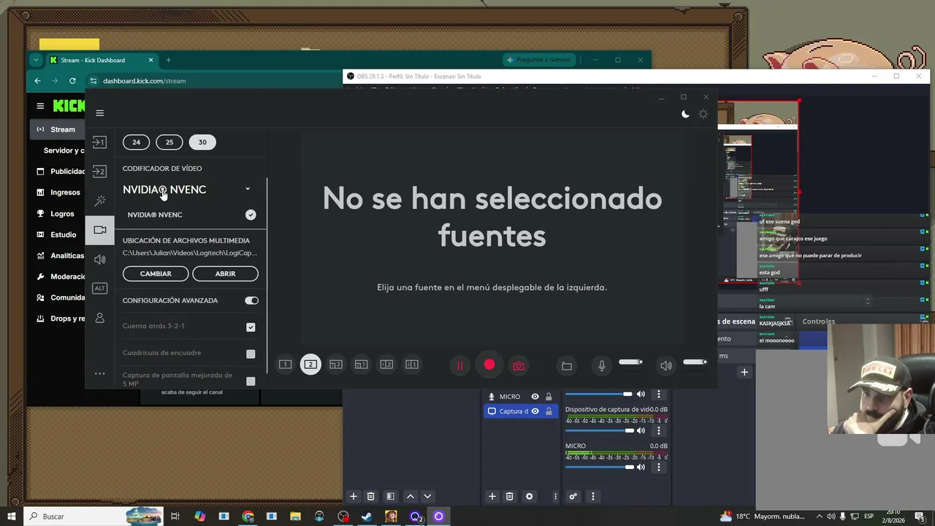Open Chrome tab search dropdown

coord(36,60)
